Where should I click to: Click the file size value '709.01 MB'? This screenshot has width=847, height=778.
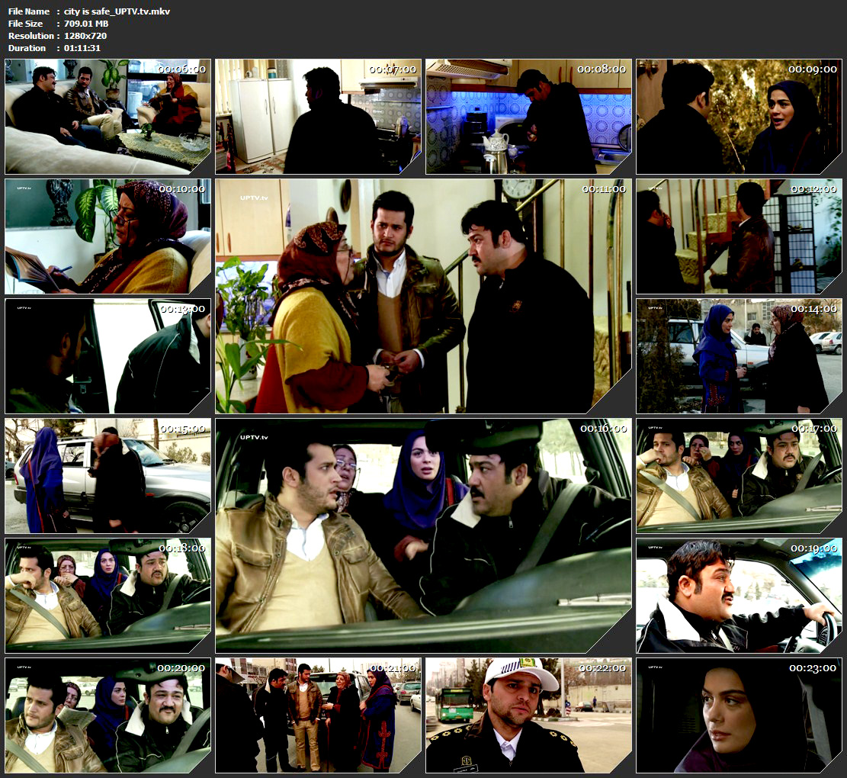coord(86,24)
